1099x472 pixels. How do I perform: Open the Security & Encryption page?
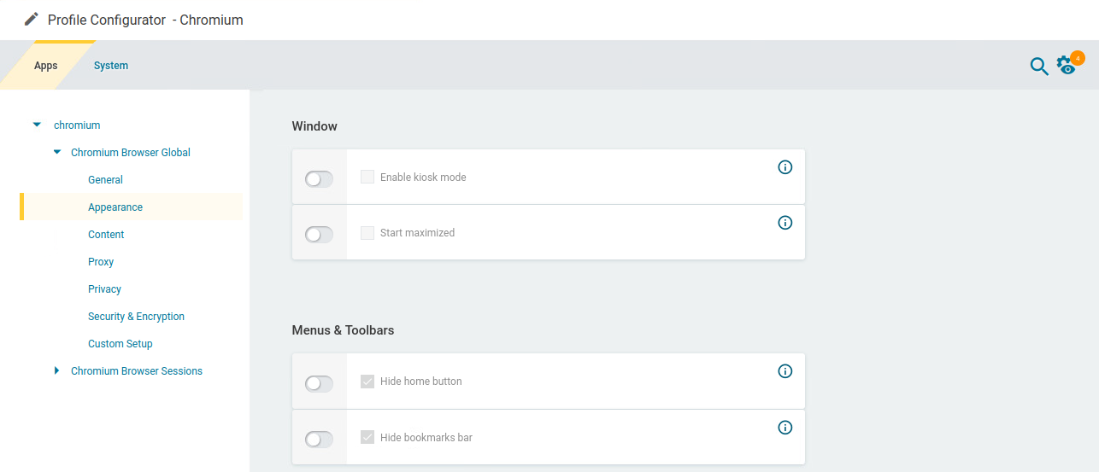136,317
